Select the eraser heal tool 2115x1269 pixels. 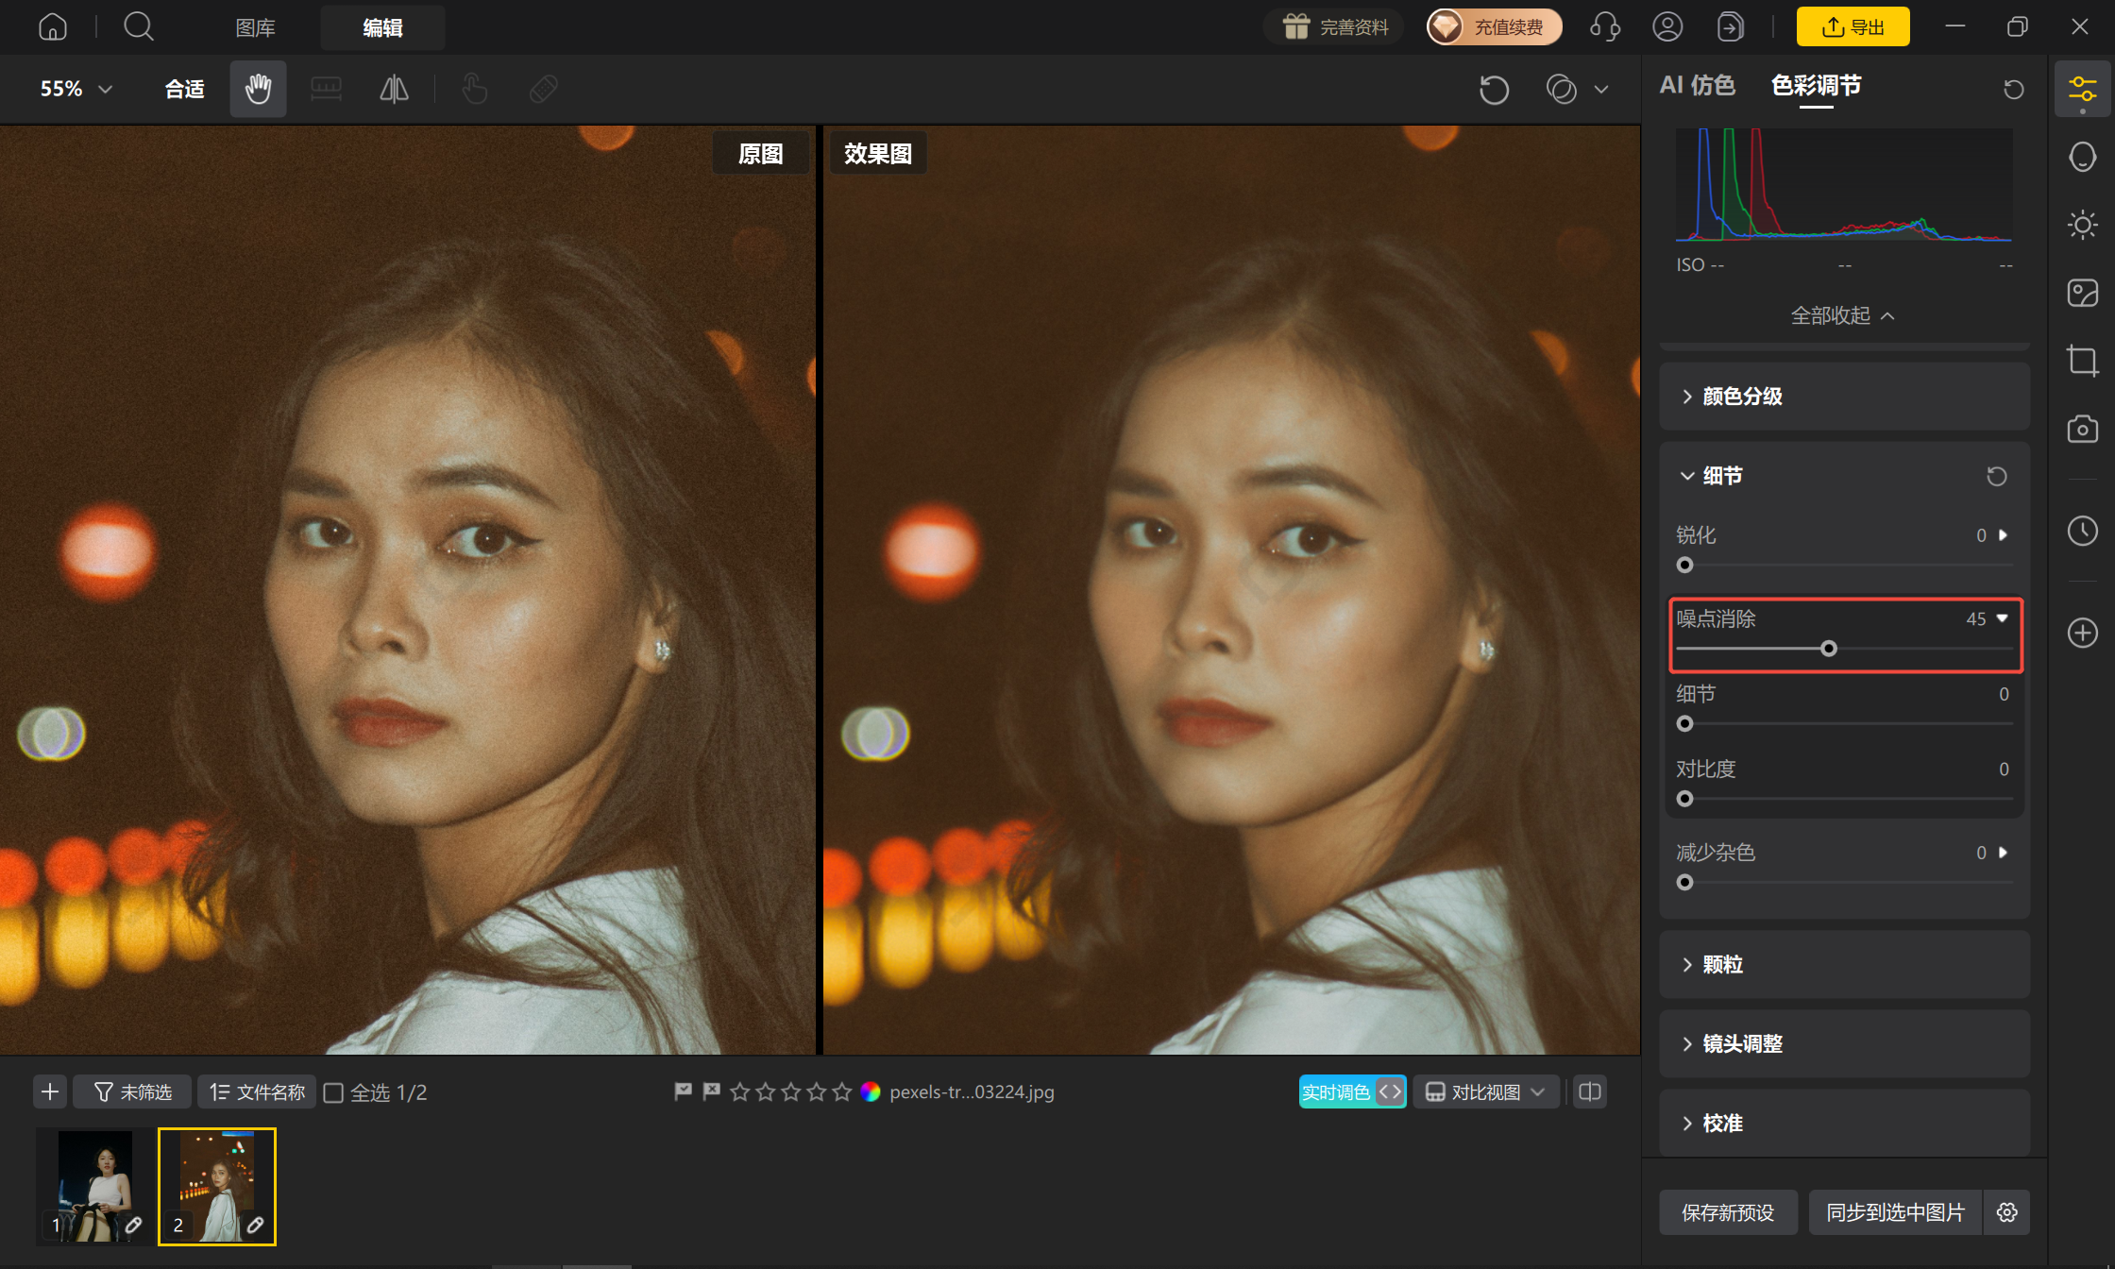pos(543,89)
